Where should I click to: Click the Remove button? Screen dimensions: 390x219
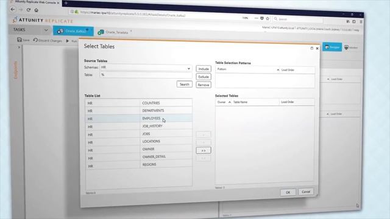[204, 85]
